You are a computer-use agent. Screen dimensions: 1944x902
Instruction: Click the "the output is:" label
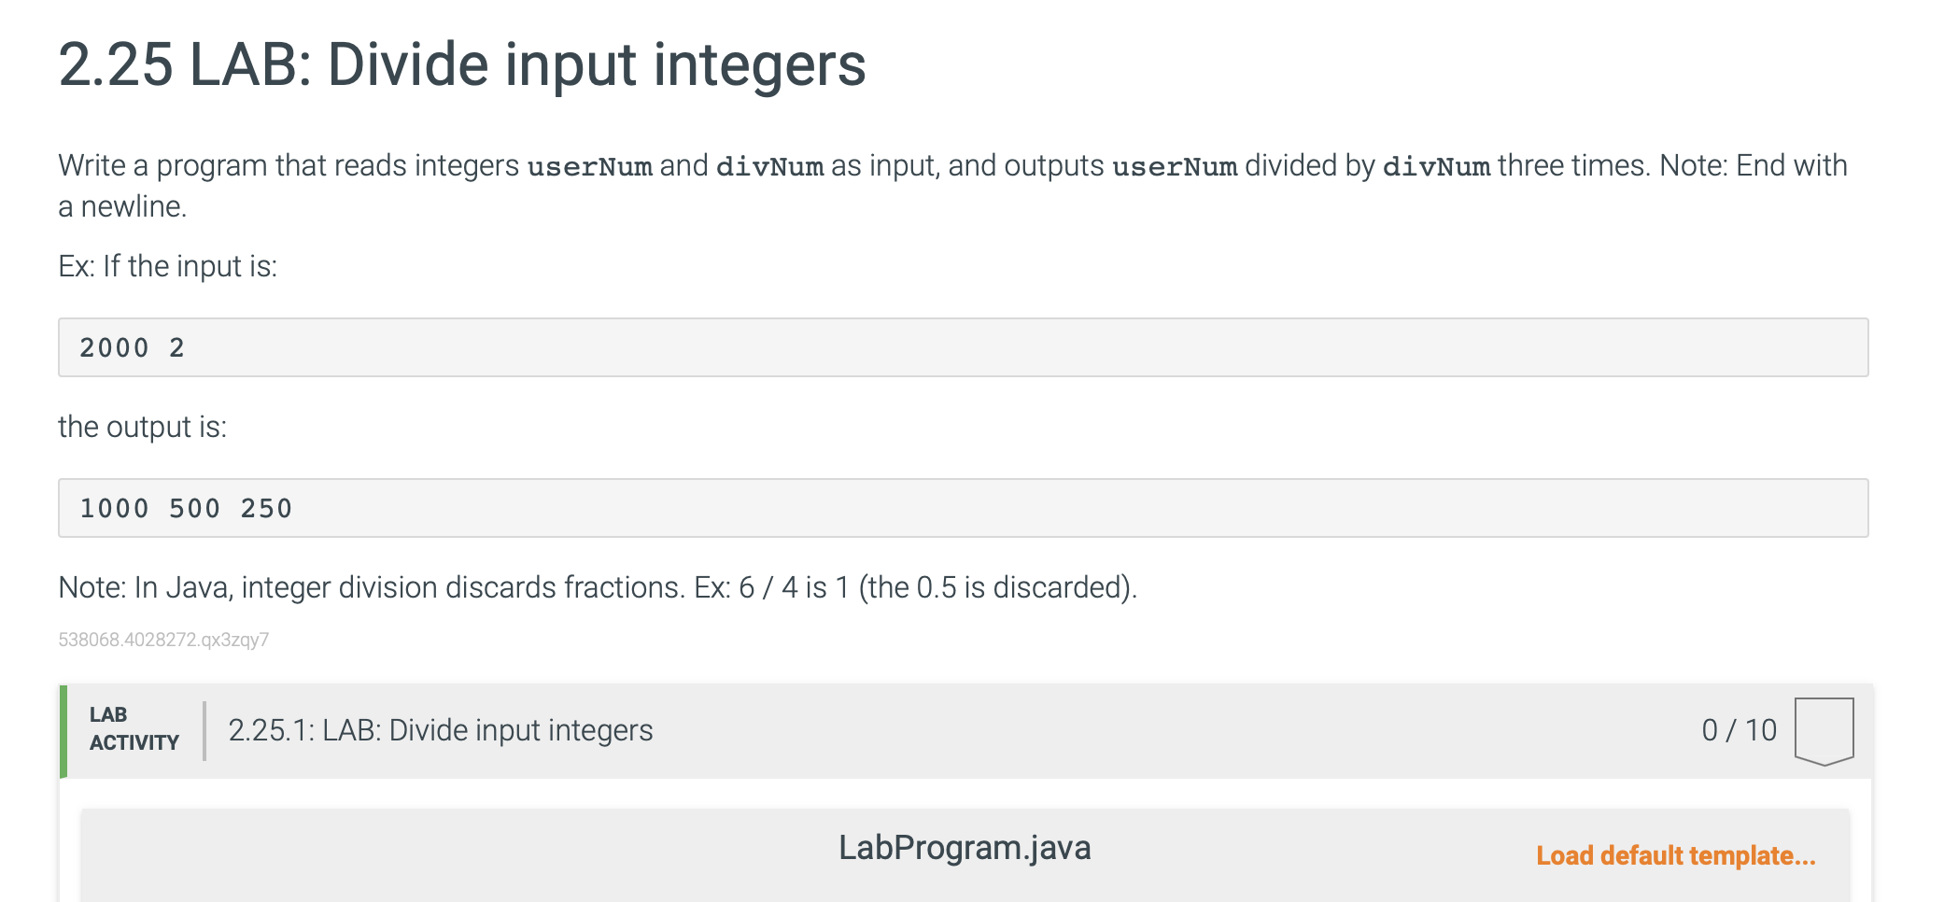click(x=142, y=426)
